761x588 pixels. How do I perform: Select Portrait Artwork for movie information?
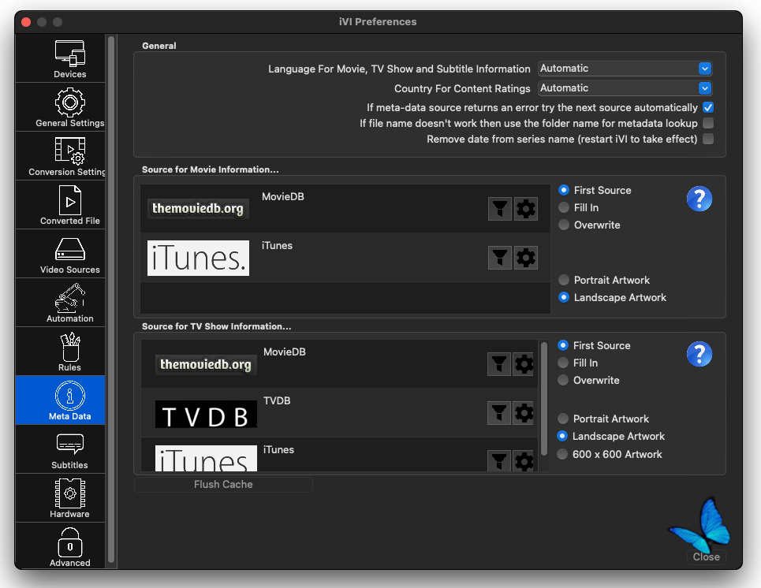coord(564,281)
